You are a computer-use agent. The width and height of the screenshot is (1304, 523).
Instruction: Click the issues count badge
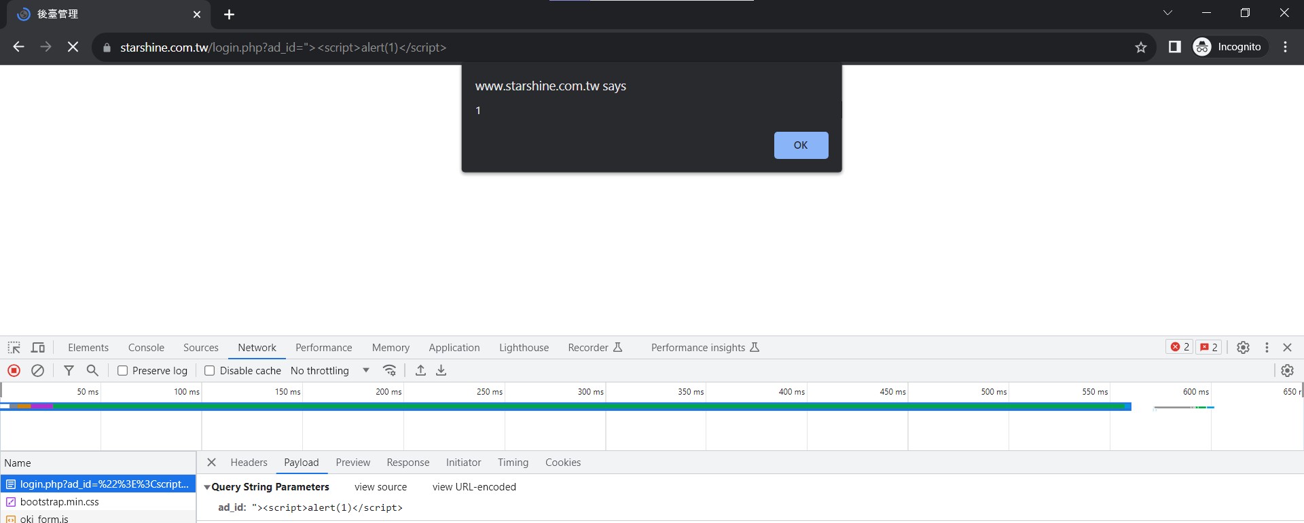tap(1208, 347)
